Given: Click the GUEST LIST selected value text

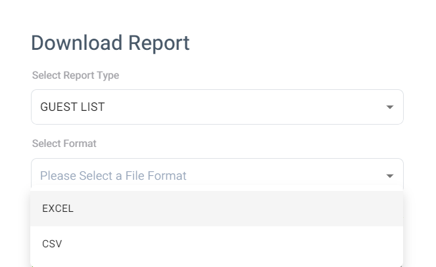Looking at the screenshot, I should pyautogui.click(x=72, y=107).
